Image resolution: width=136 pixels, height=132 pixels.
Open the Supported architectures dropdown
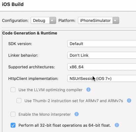102,67
